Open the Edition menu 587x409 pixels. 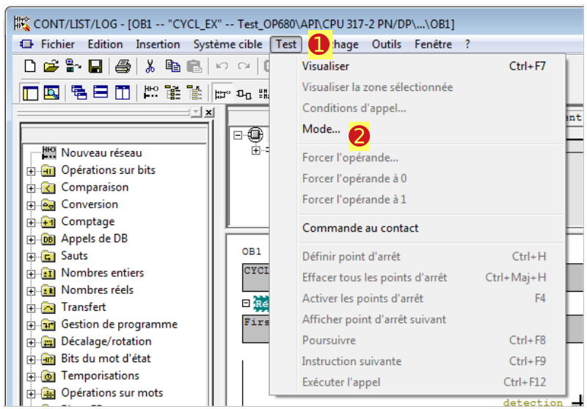pos(105,44)
